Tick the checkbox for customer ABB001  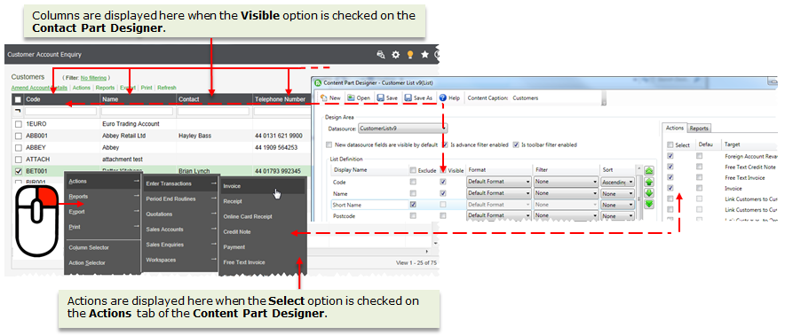(18, 136)
